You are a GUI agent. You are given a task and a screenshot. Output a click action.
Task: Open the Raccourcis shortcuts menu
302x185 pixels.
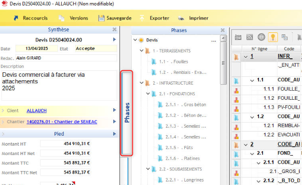[x=31, y=18]
